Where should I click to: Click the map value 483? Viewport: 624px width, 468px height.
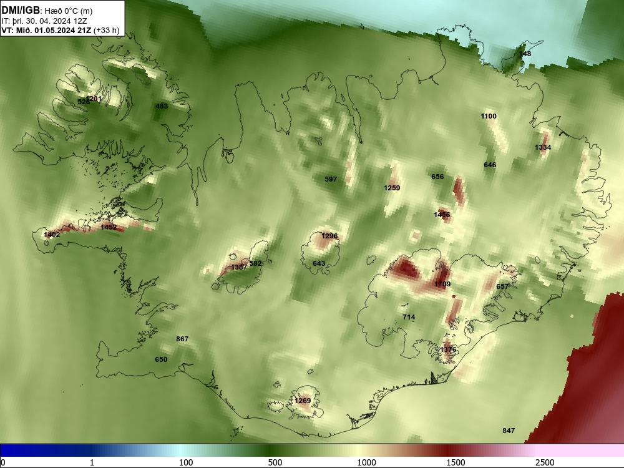tap(162, 106)
